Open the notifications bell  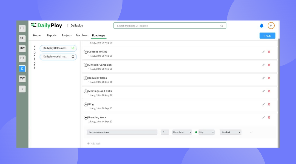(261, 26)
